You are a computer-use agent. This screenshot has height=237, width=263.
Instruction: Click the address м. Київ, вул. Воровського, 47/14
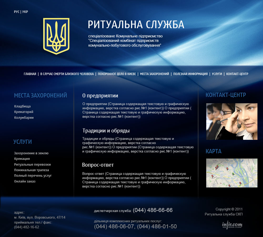point(40,217)
